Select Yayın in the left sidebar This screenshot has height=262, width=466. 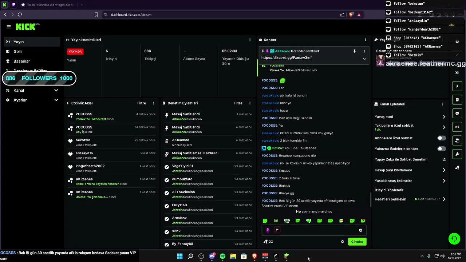tap(32, 42)
